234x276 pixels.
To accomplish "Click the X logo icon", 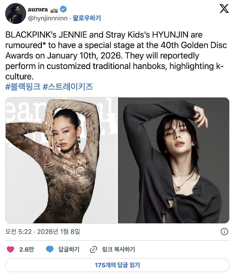I will pos(224,9).
